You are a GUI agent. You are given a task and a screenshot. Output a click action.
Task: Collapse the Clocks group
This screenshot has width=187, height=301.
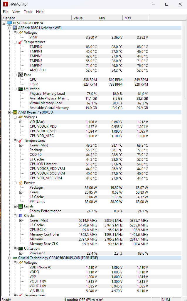[x=15, y=216]
